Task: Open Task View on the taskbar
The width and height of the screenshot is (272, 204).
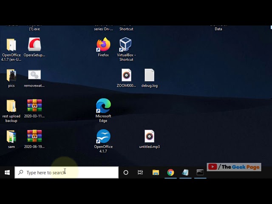Action: tap(140, 173)
